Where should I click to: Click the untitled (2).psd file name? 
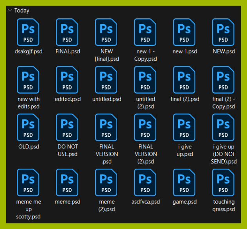[145, 103]
